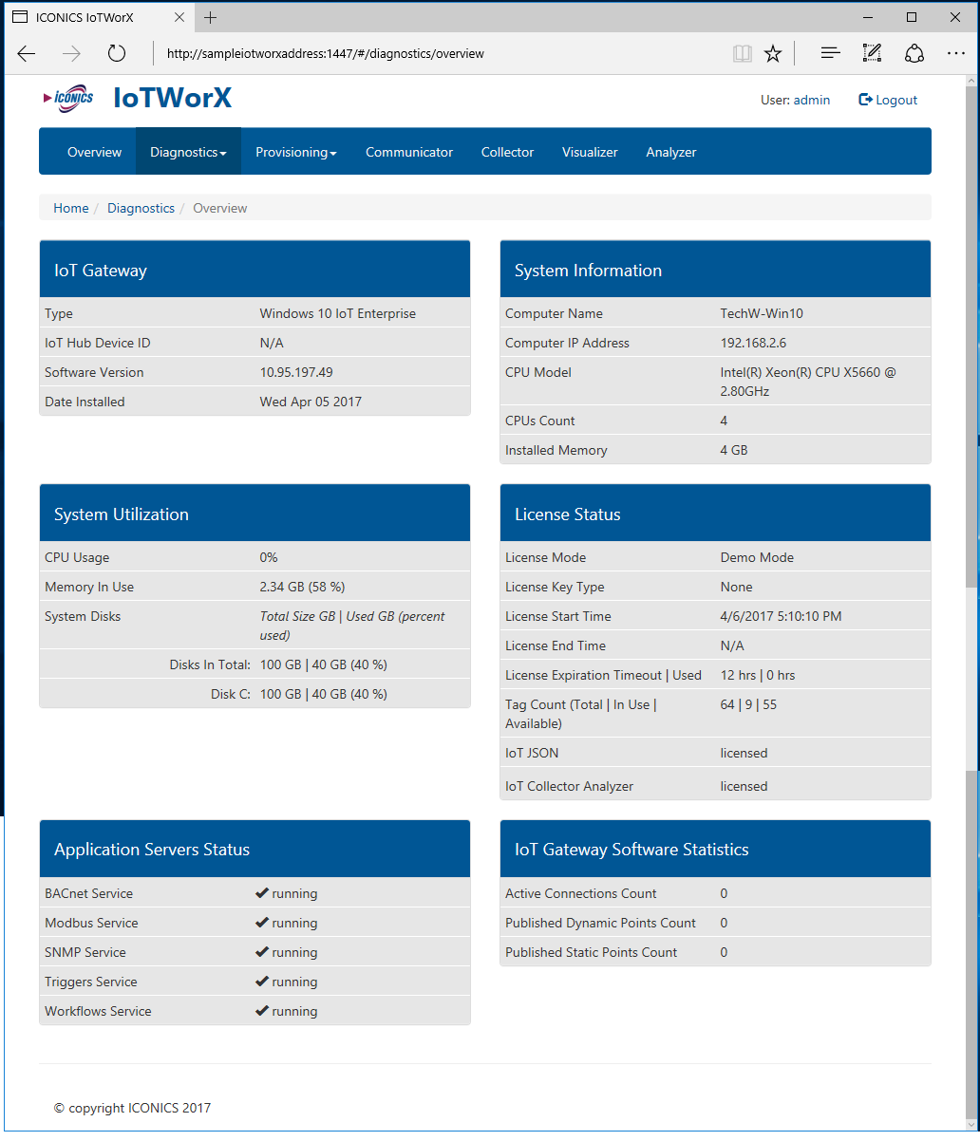Click the SNMP Service running checkmark

262,952
